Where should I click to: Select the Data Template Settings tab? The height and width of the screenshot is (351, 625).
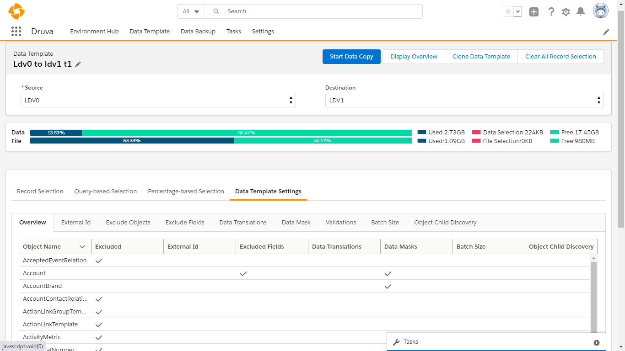(x=268, y=191)
